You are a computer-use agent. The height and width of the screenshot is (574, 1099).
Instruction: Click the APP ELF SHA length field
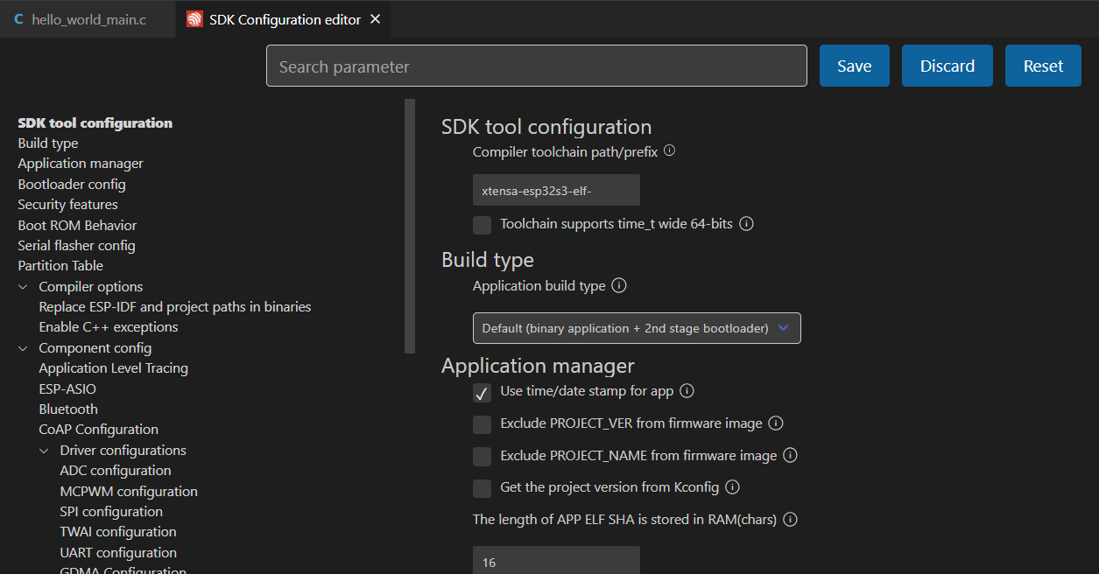pyautogui.click(x=556, y=561)
